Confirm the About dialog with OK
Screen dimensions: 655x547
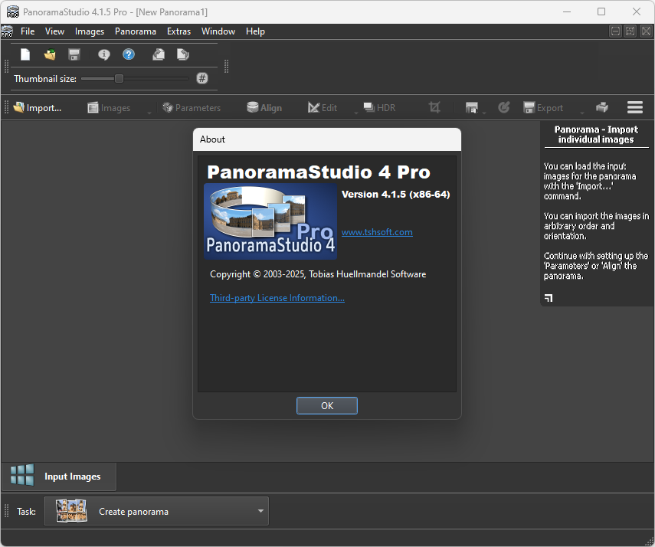(327, 406)
